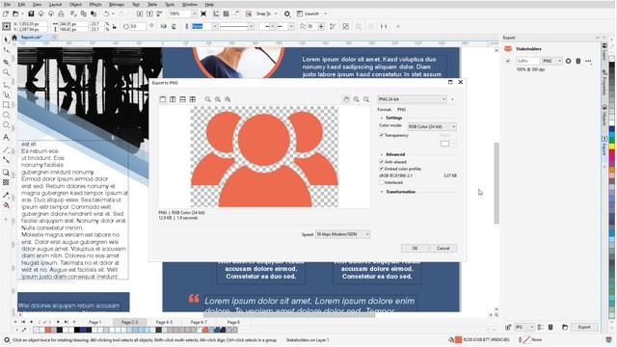This screenshot has width=617, height=347.
Task: Open the File menu
Action: [7, 4]
